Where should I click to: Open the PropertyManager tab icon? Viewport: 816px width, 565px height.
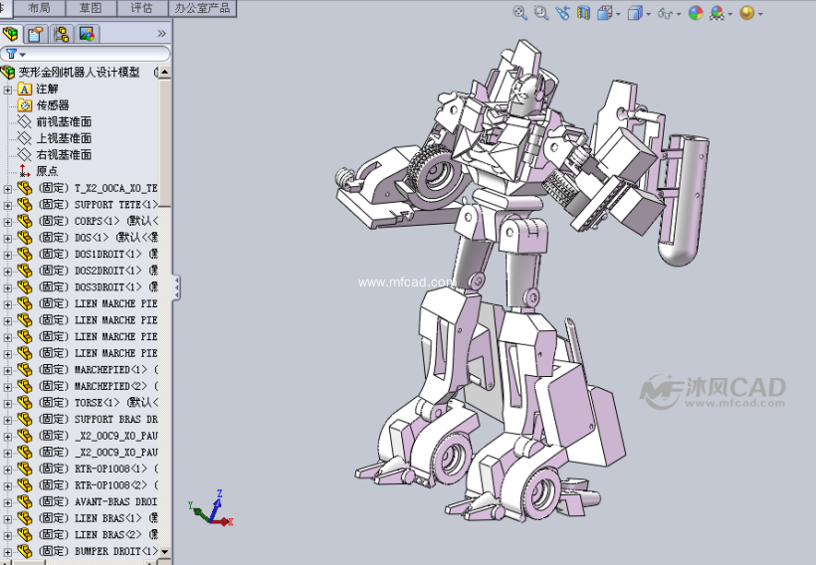(36, 34)
